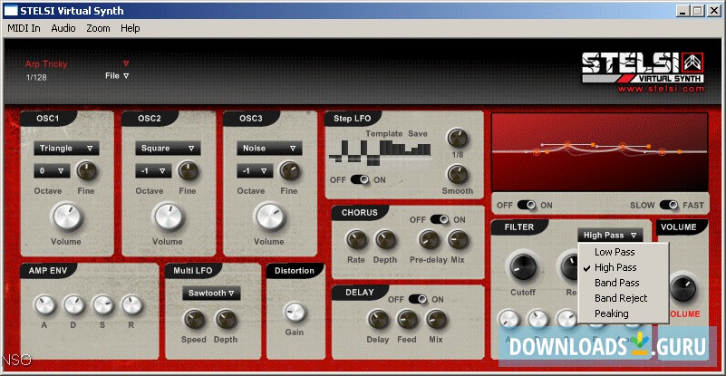Screen dimensions: 726x376
Task: Open the Help menu
Action: [x=131, y=28]
